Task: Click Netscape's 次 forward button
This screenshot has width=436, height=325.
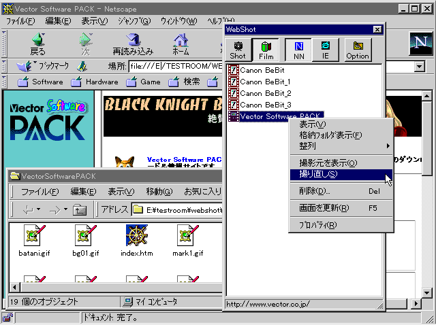Action: tap(86, 44)
